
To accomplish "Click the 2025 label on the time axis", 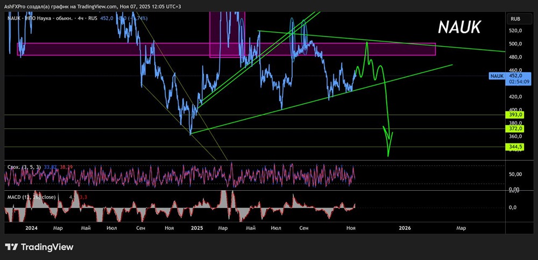I will pyautogui.click(x=197, y=228).
